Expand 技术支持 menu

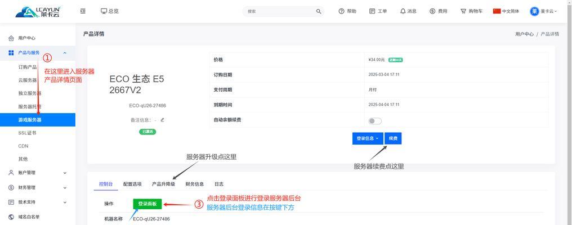coord(38,202)
